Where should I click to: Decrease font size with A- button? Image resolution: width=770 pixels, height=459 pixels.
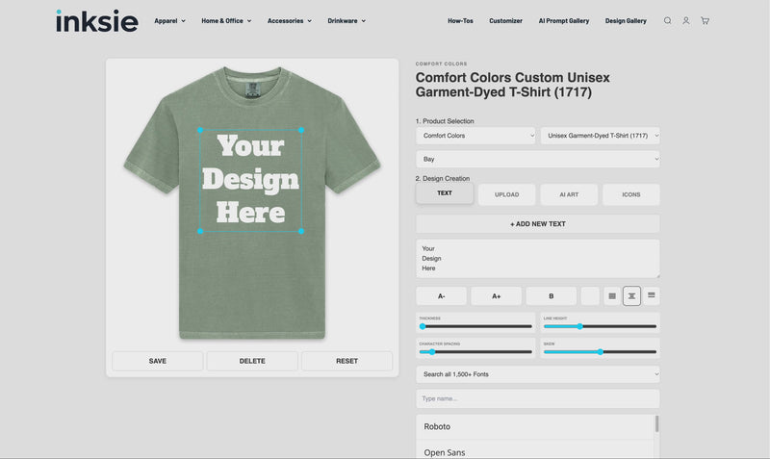pos(441,296)
